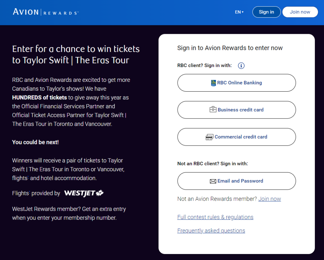Click the Sign in button in the header
This screenshot has width=324, height=260.
[266, 12]
